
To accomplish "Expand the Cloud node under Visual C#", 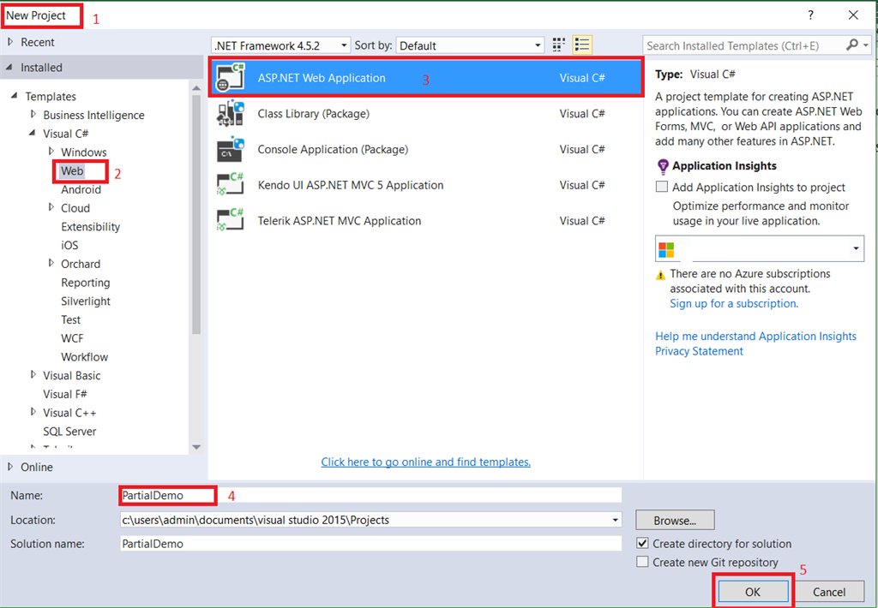I will point(51,208).
